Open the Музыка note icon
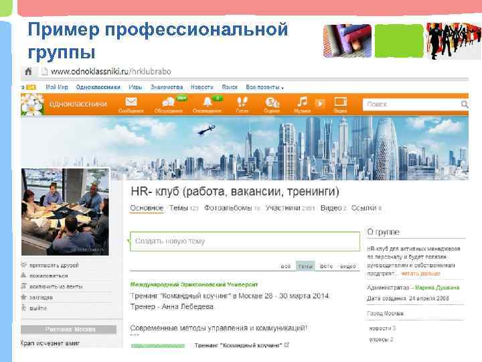Screen dimensions: 482x362 tap(302, 102)
